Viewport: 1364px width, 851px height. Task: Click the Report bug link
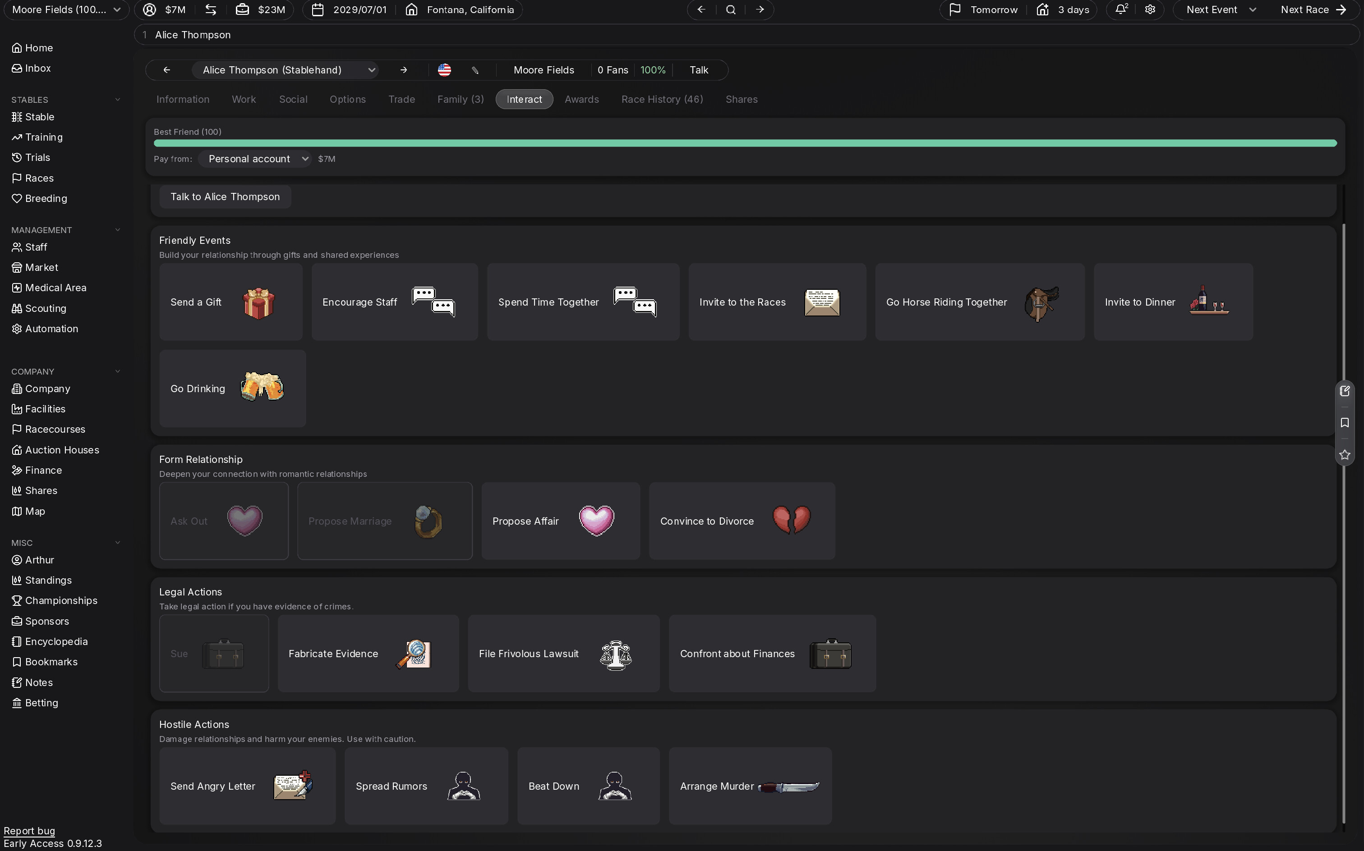click(x=29, y=831)
